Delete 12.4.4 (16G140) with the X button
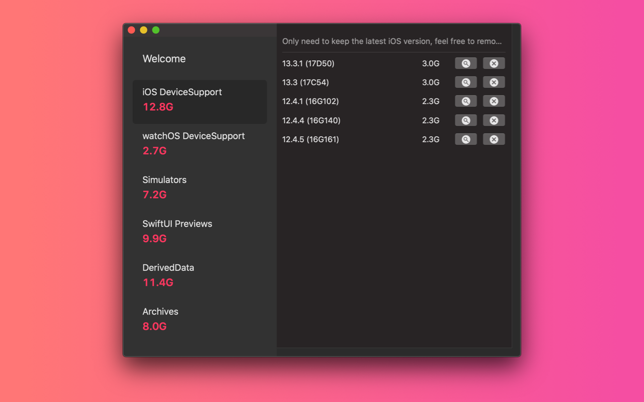 (x=494, y=120)
